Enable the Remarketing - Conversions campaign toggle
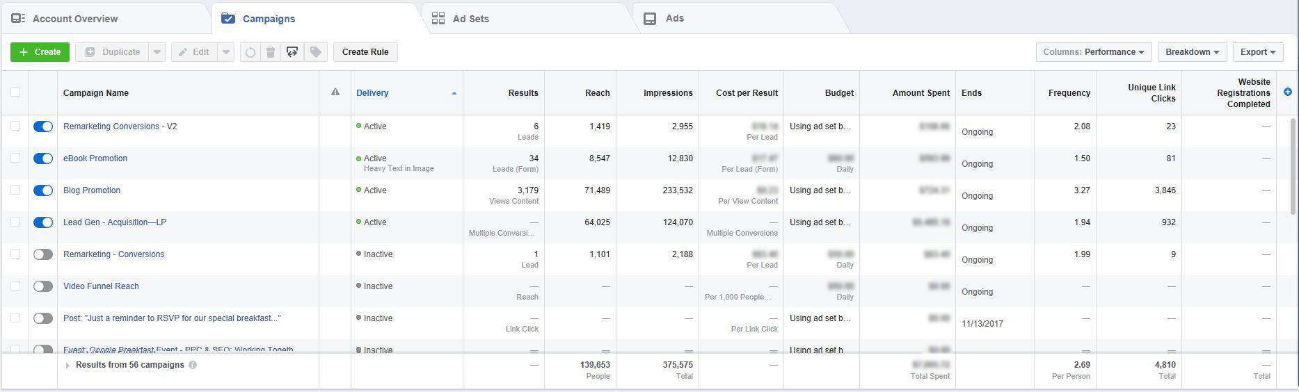 pyautogui.click(x=43, y=254)
